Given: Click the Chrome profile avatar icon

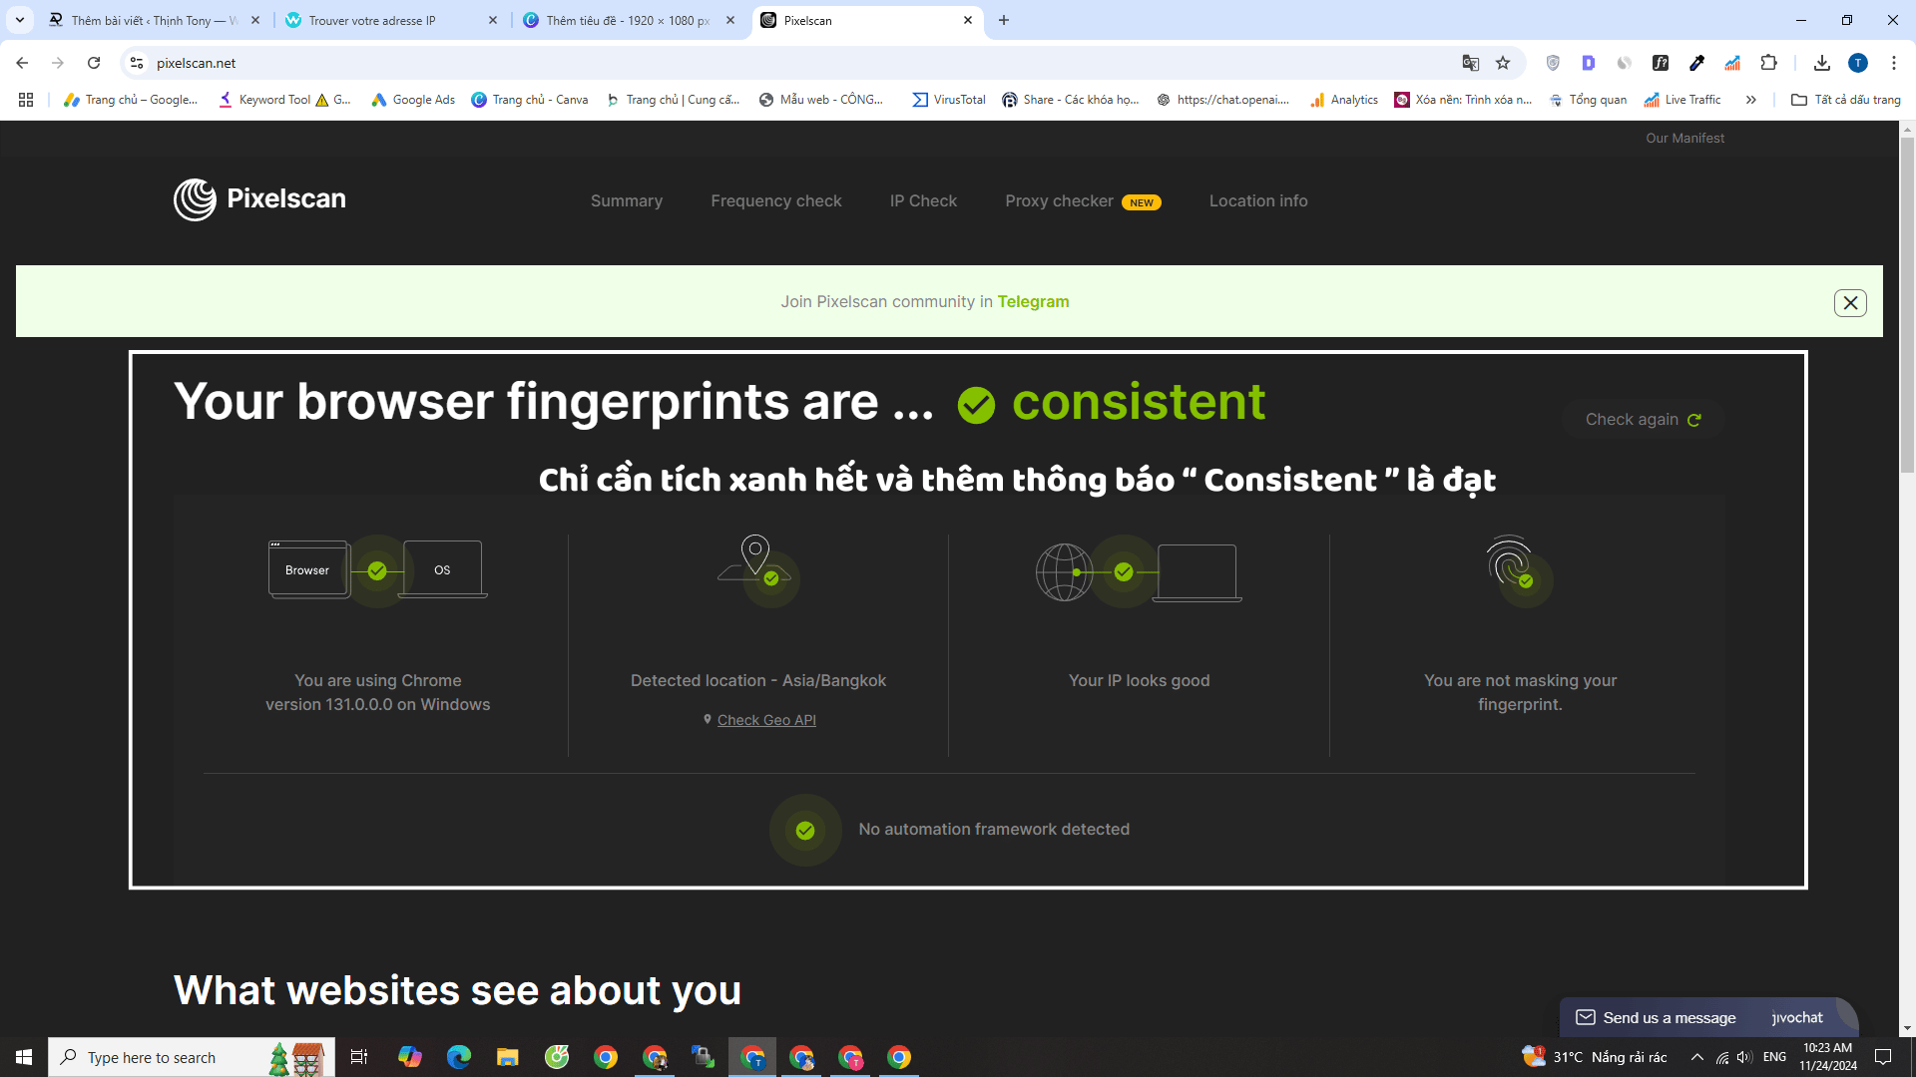Looking at the screenshot, I should click(x=1858, y=63).
